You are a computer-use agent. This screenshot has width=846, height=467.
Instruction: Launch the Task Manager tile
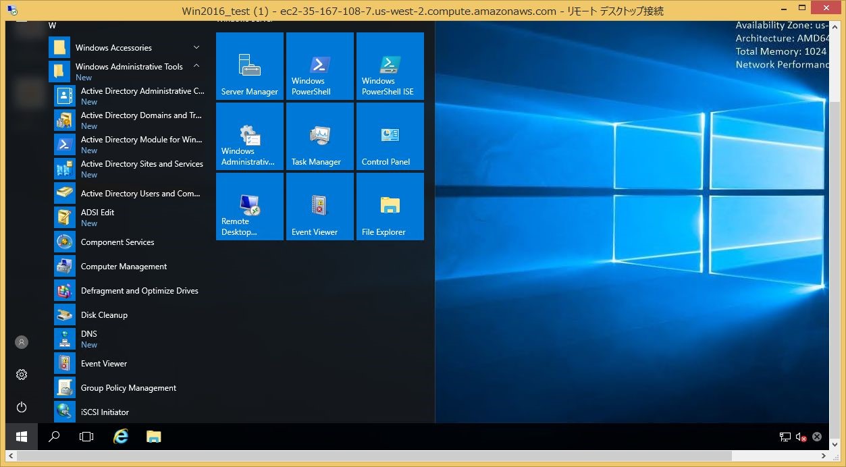pyautogui.click(x=320, y=136)
